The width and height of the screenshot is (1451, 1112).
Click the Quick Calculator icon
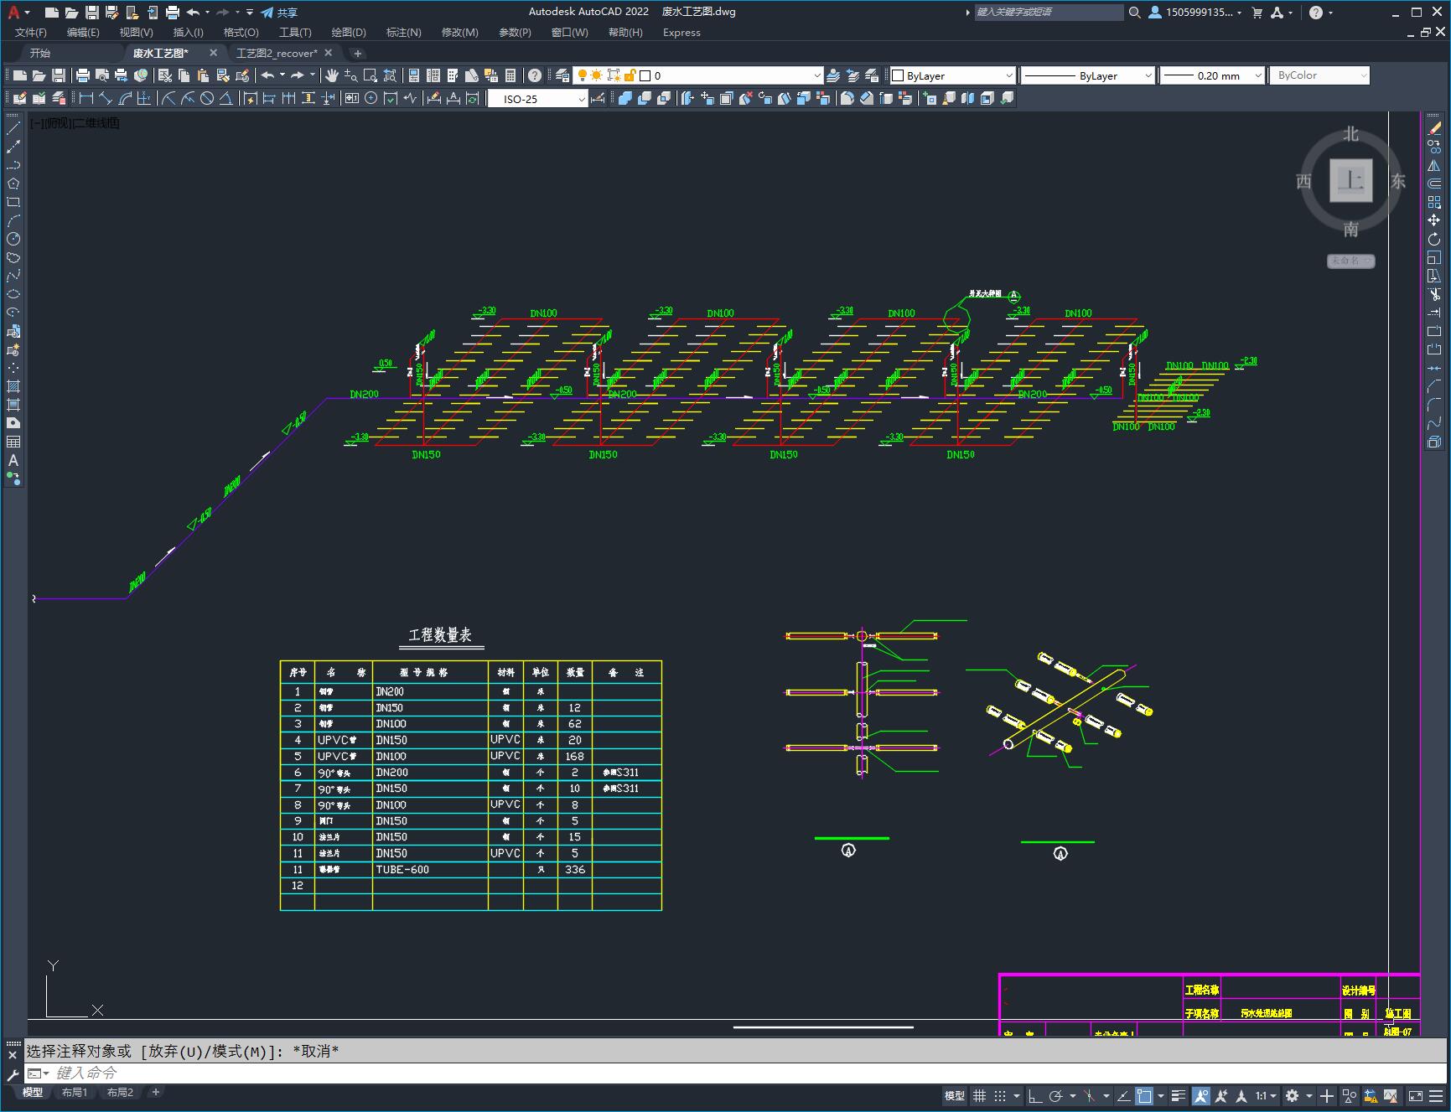tap(510, 75)
